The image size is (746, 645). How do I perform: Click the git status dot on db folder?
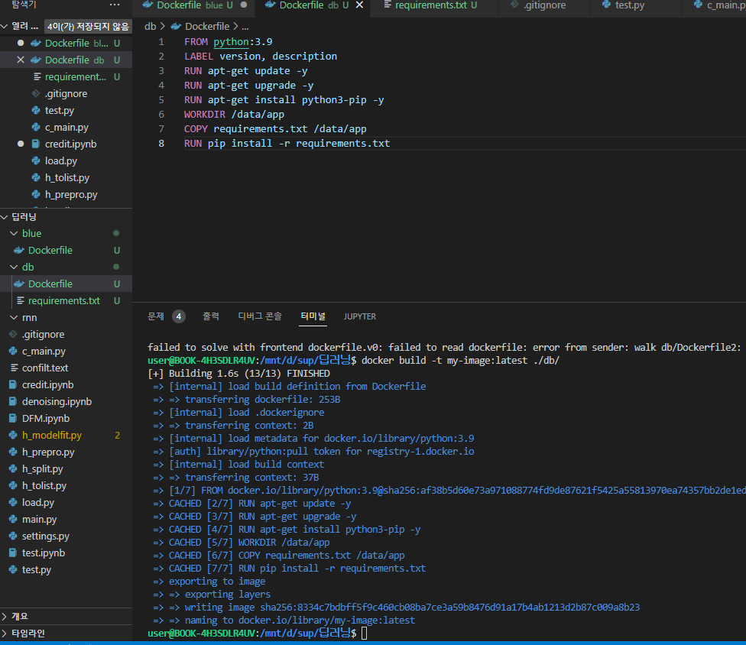[x=116, y=267]
